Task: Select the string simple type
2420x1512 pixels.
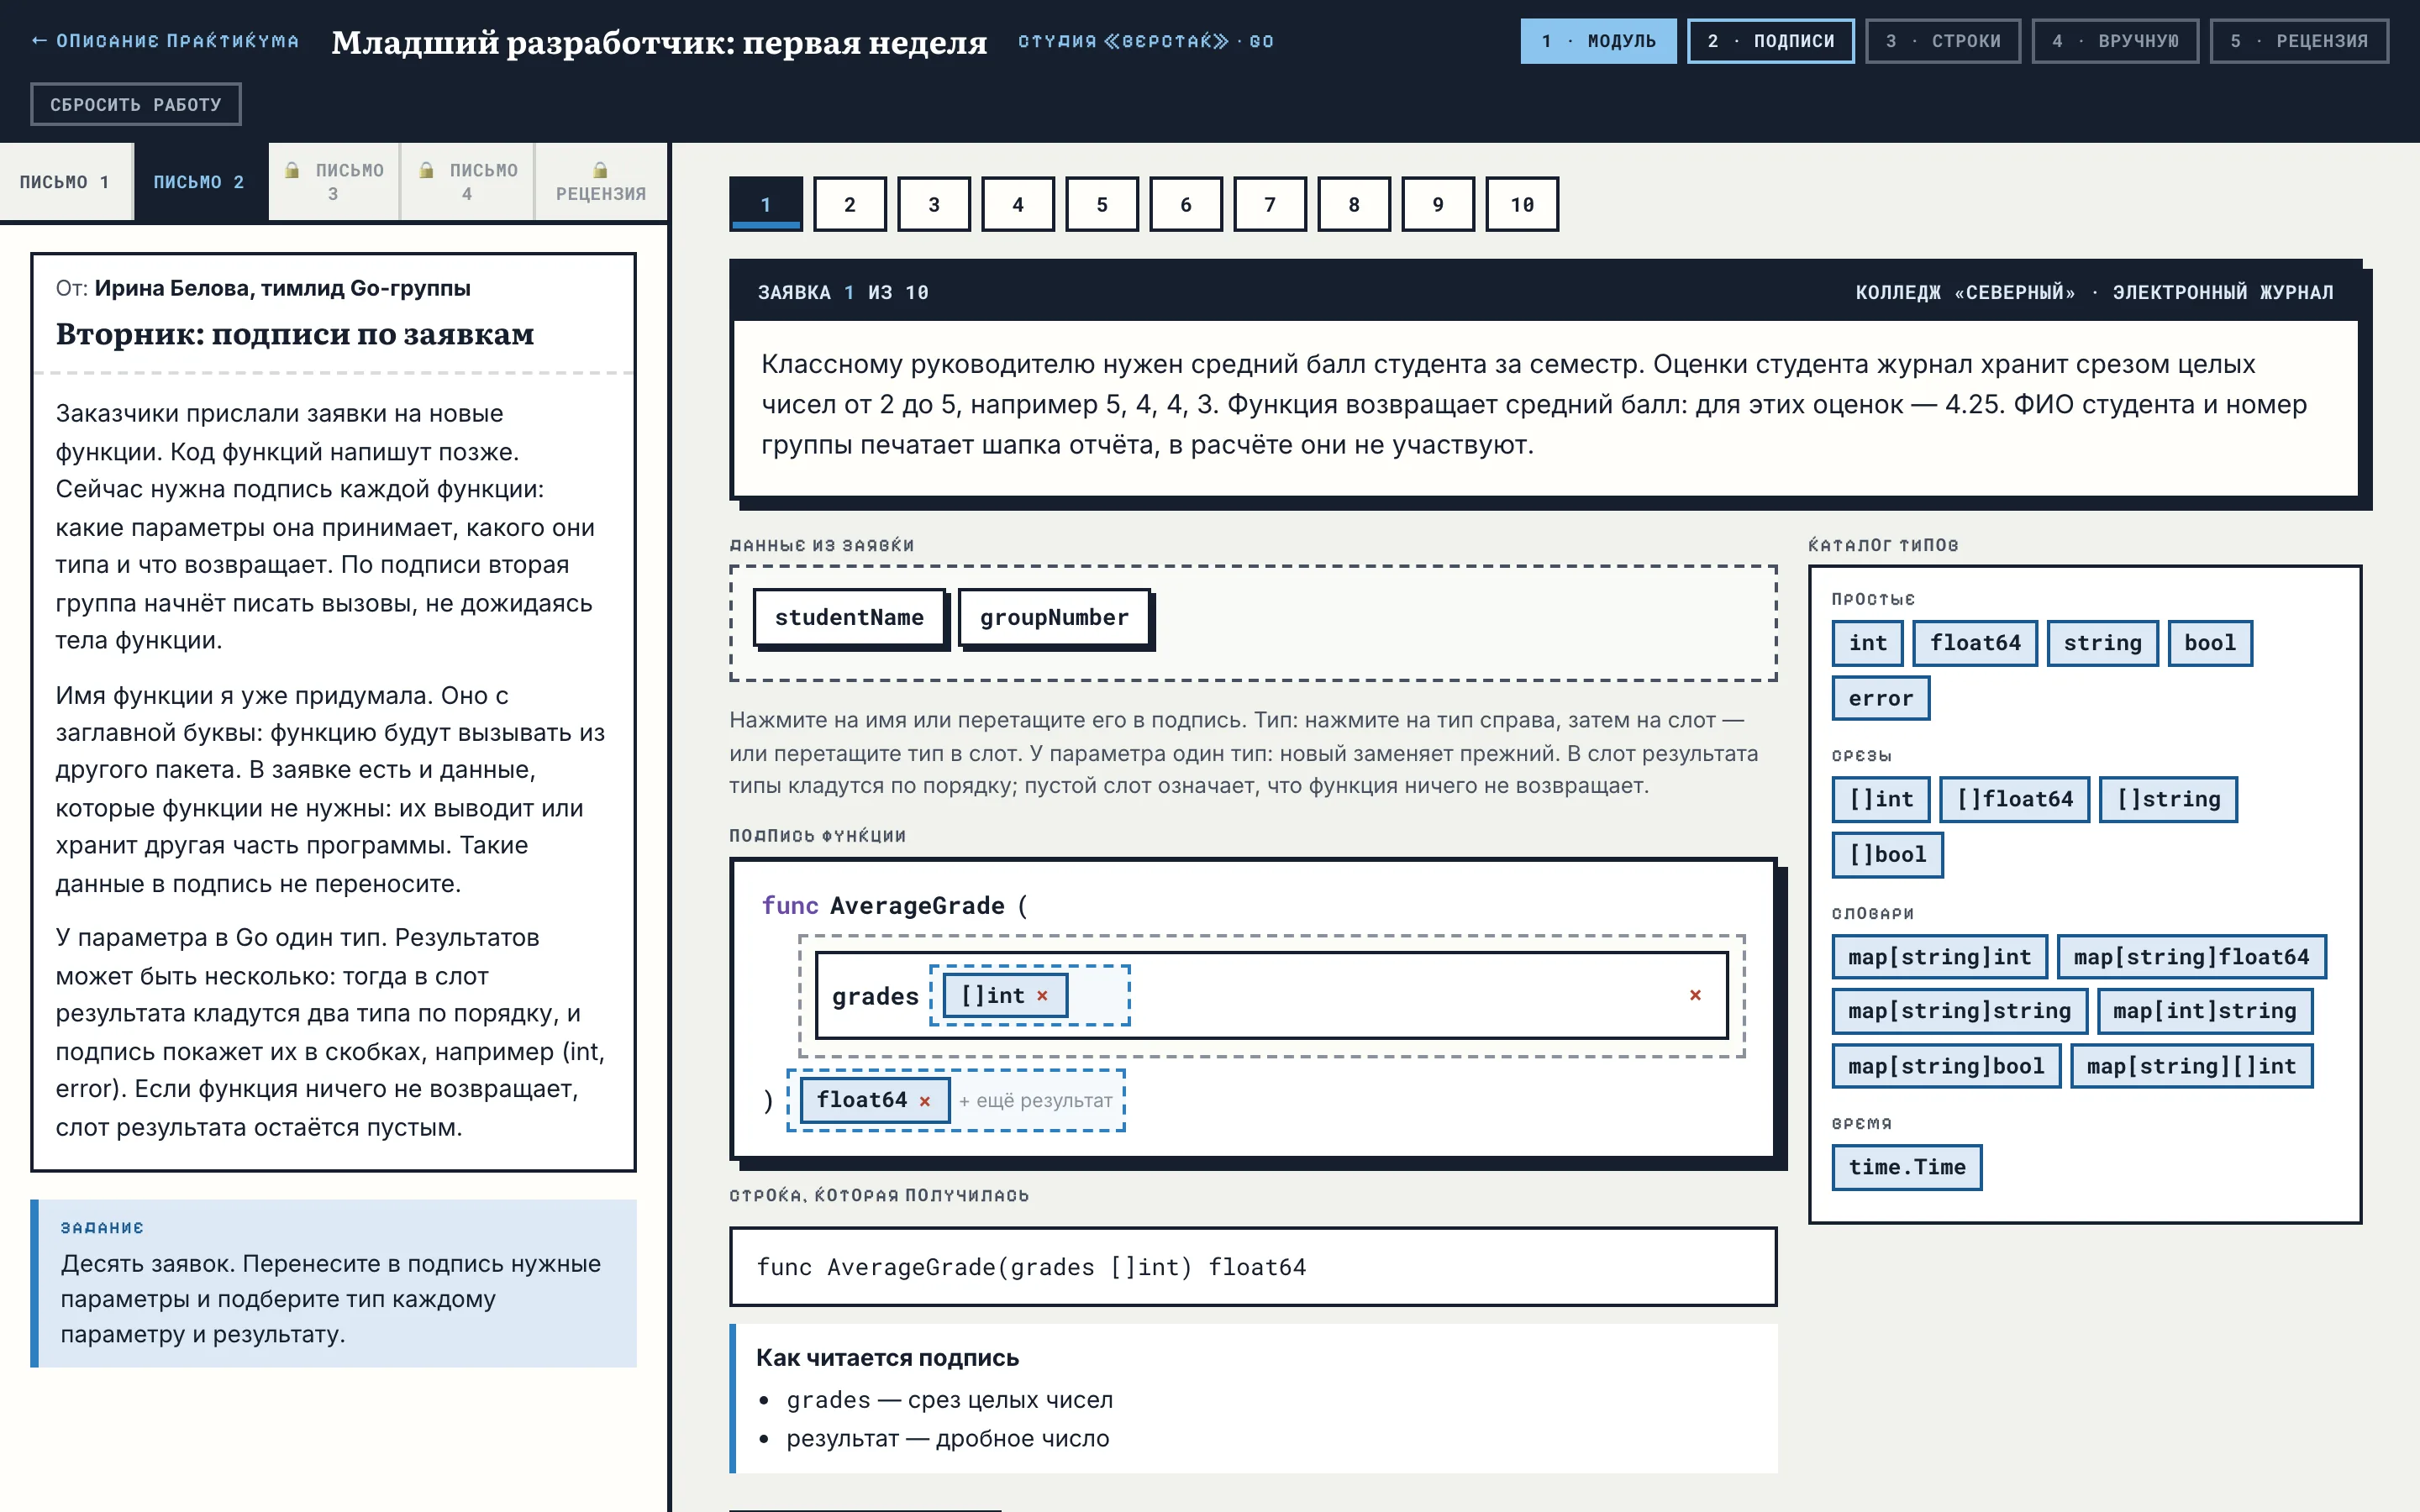Action: (x=2103, y=643)
